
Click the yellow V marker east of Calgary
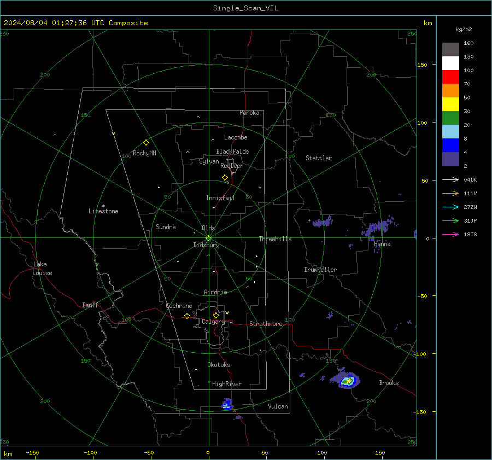point(227,313)
